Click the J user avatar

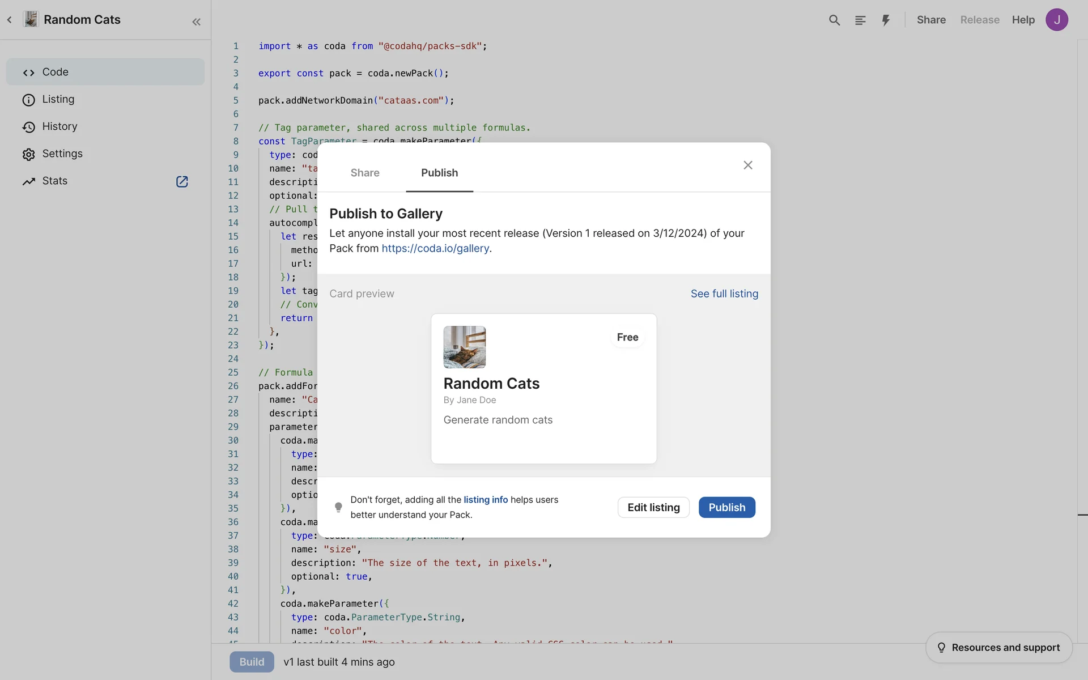click(x=1056, y=20)
